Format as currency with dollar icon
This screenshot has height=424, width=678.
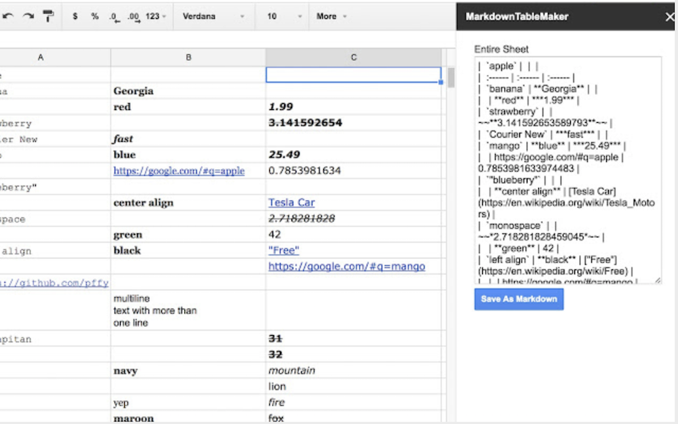coord(75,16)
